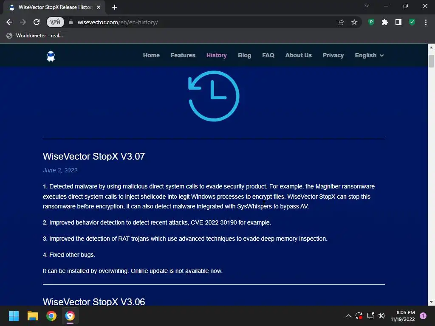Viewport: 435px width, 326px height.
Task: Open Chrome's three-dot menu
Action: (x=426, y=22)
